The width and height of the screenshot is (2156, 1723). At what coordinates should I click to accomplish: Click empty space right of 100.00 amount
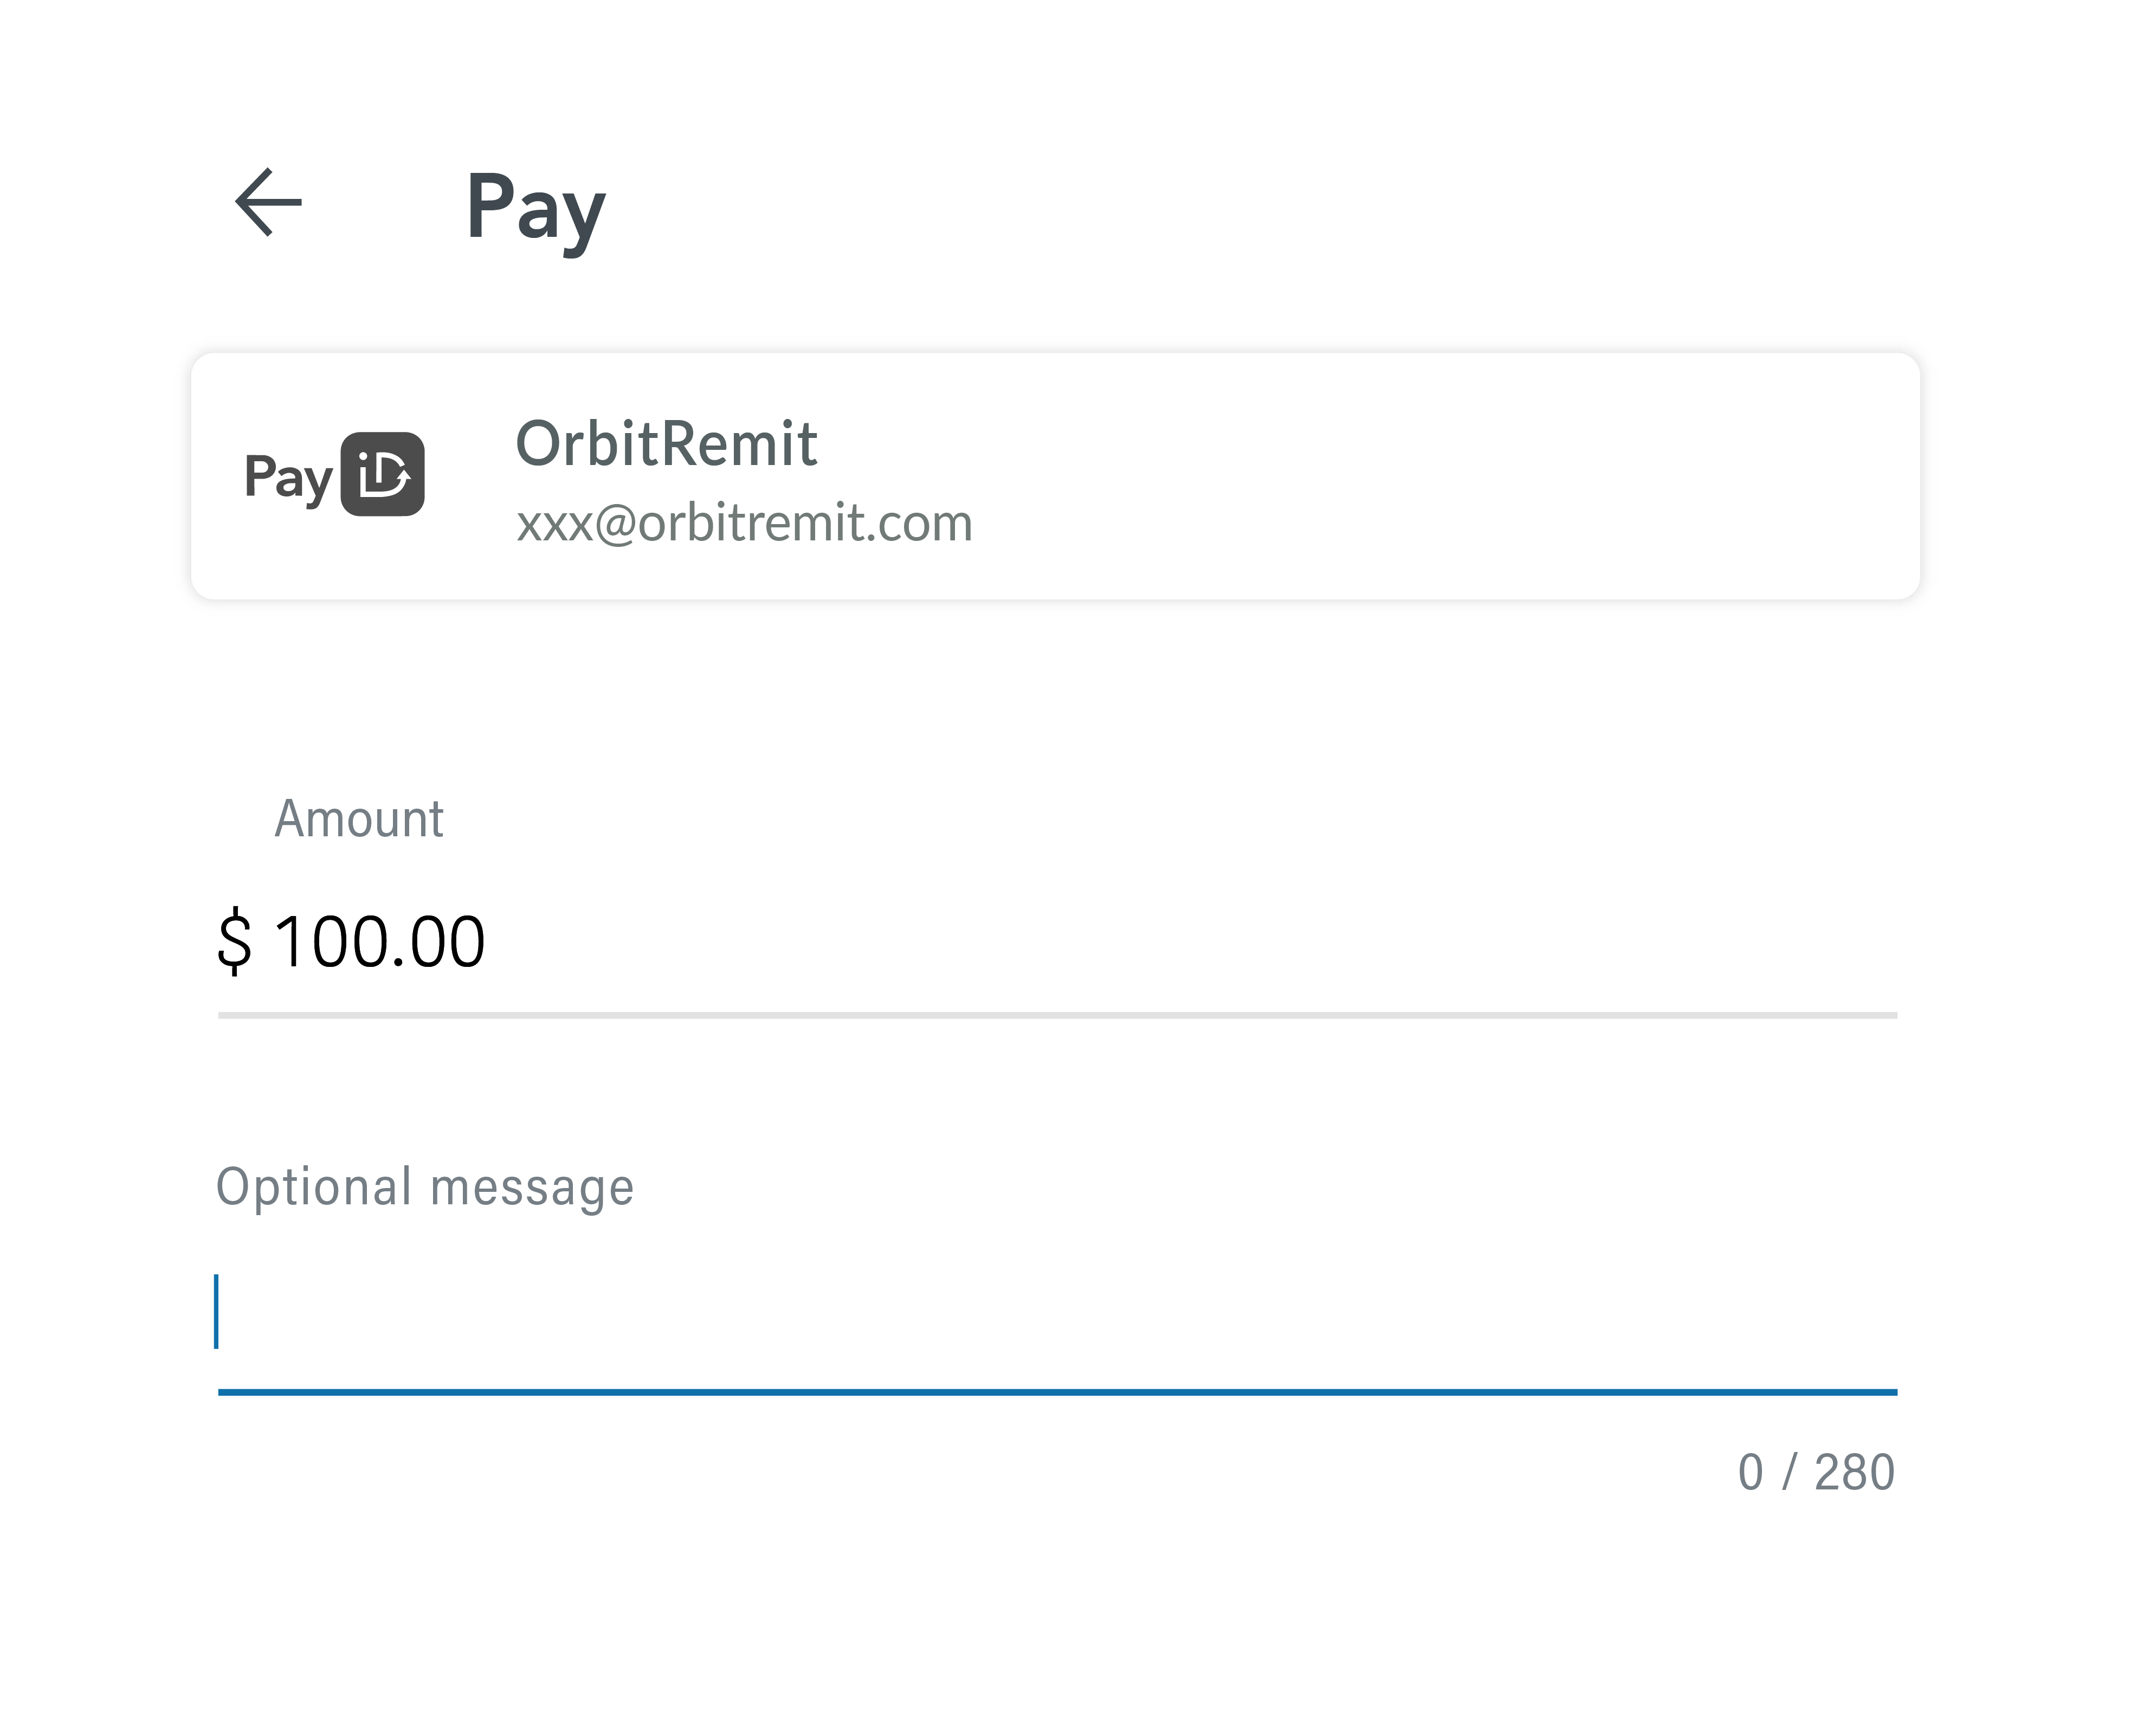1200,942
